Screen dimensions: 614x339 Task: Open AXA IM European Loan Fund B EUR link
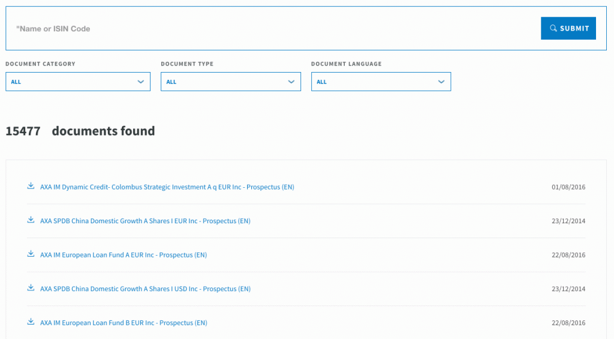pyautogui.click(x=124, y=323)
